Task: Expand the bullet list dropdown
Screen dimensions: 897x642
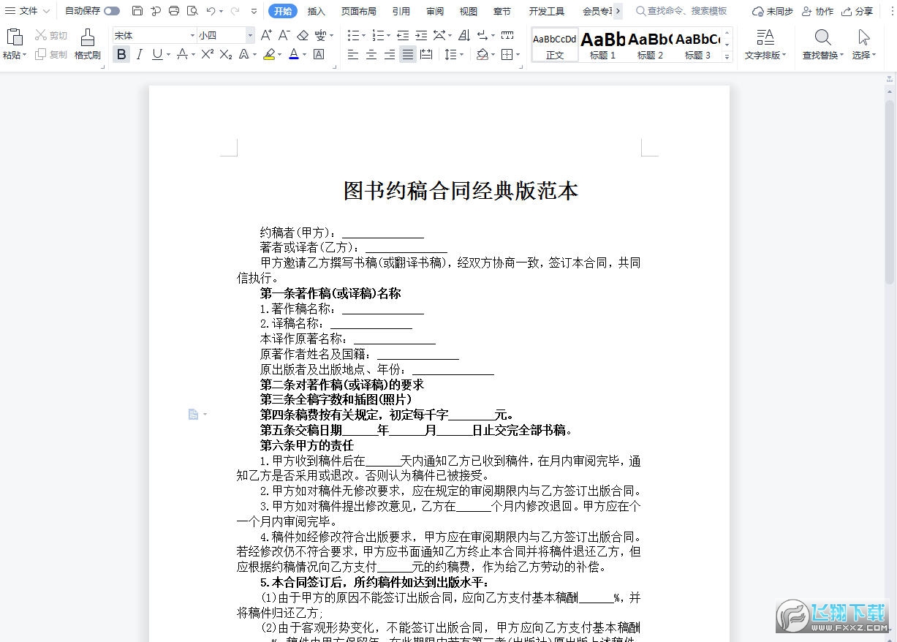Action: (x=363, y=35)
